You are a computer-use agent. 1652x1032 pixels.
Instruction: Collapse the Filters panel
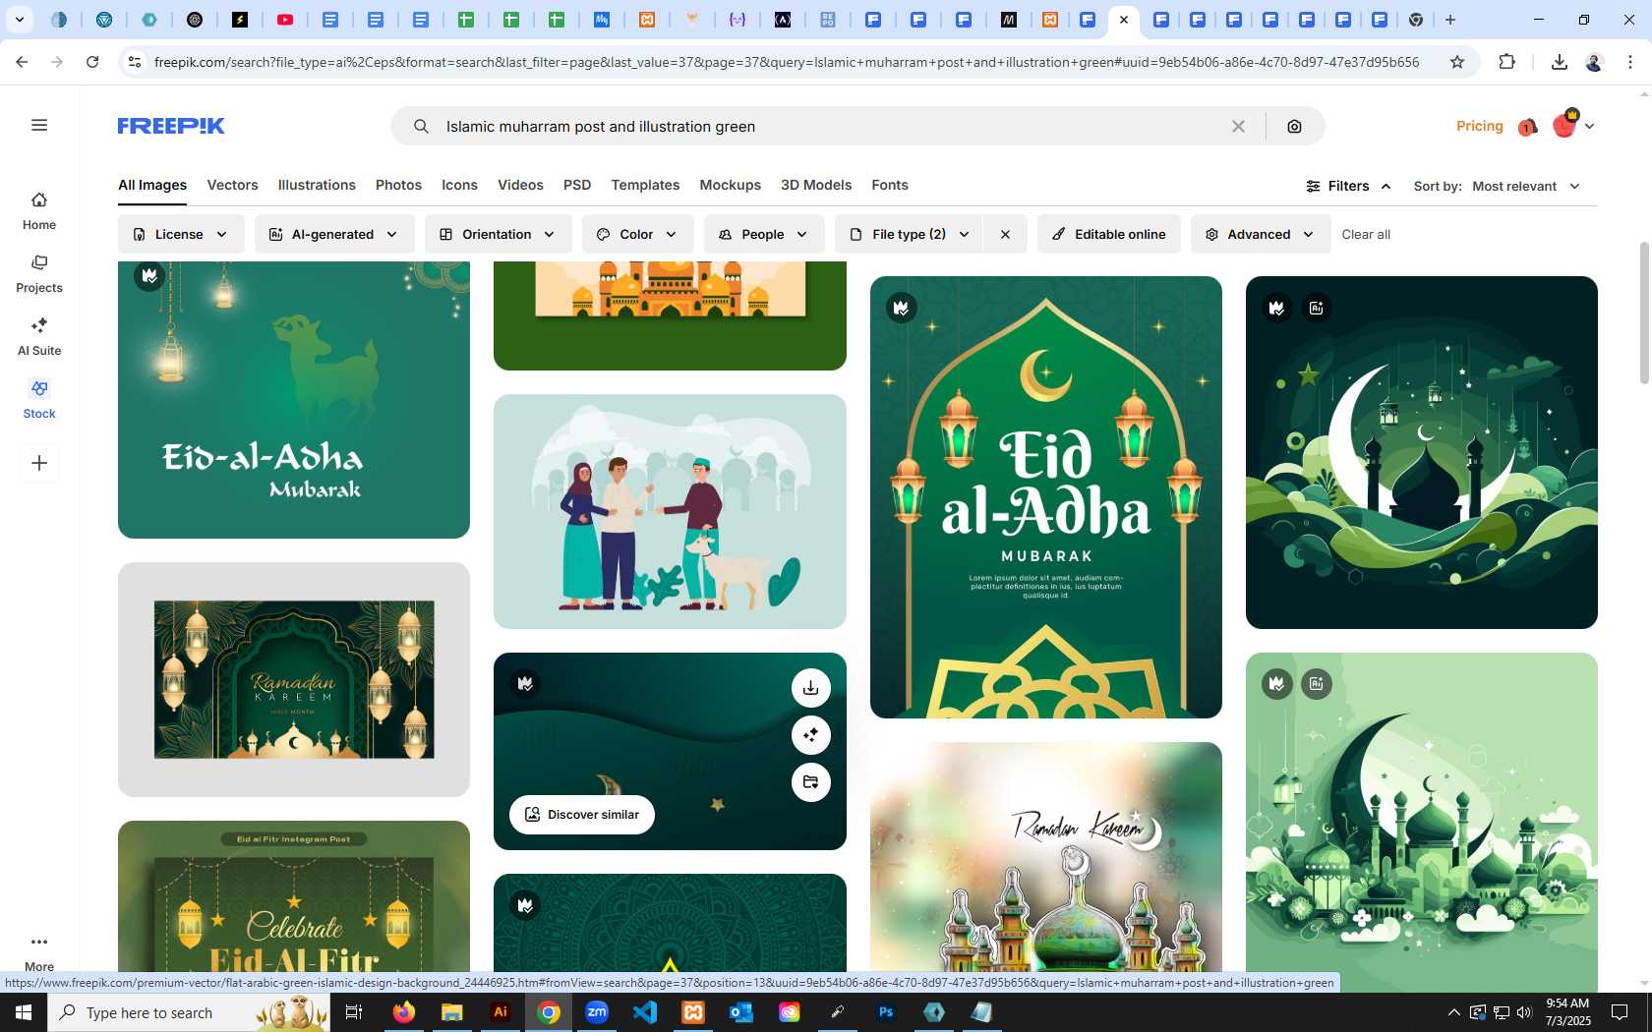[1348, 186]
